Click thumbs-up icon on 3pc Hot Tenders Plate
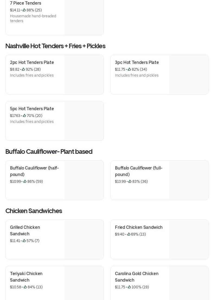The image size is (218, 300). pyautogui.click(x=129, y=69)
